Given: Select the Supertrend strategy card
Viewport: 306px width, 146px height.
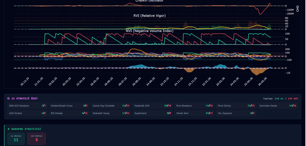Looking at the screenshot, I should point(152,113).
